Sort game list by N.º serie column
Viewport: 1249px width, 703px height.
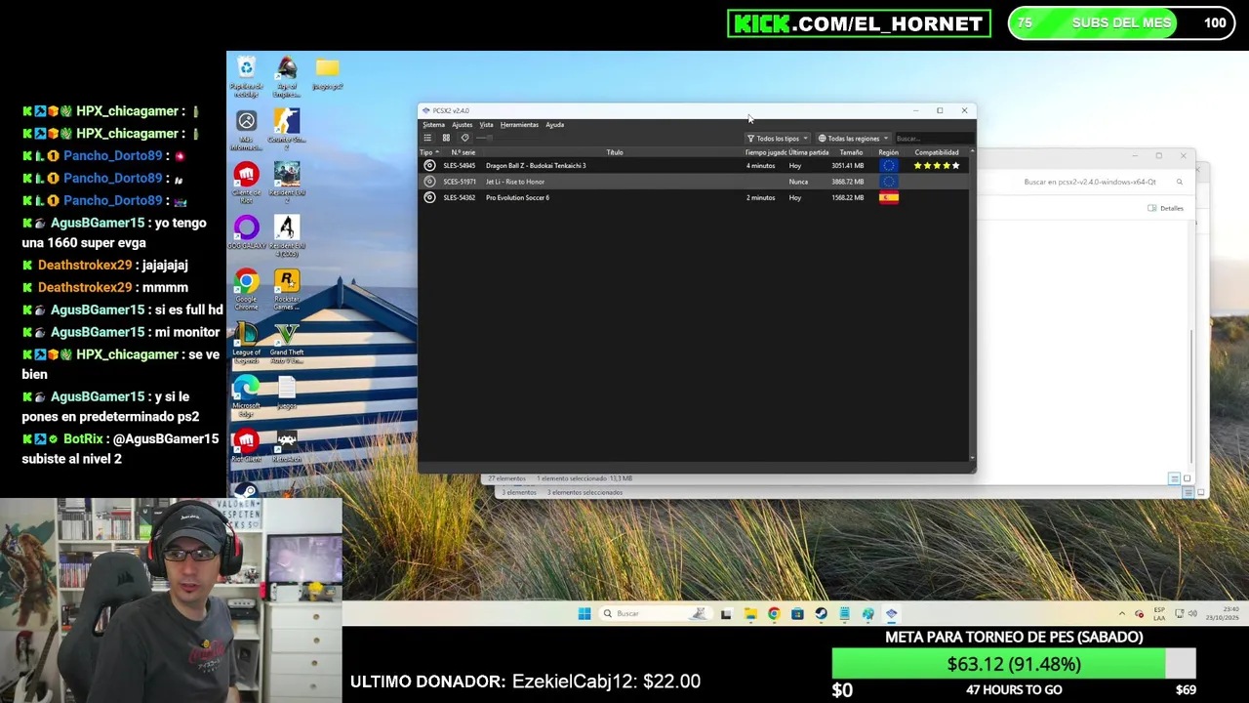point(463,152)
